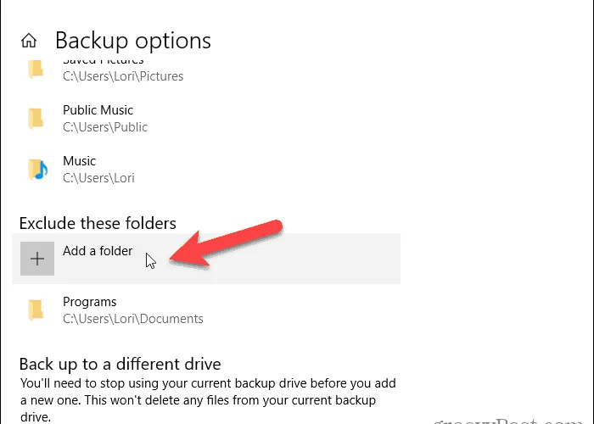The width and height of the screenshot is (594, 424).
Task: Click Back up to a different drive heading
Action: pos(120,364)
